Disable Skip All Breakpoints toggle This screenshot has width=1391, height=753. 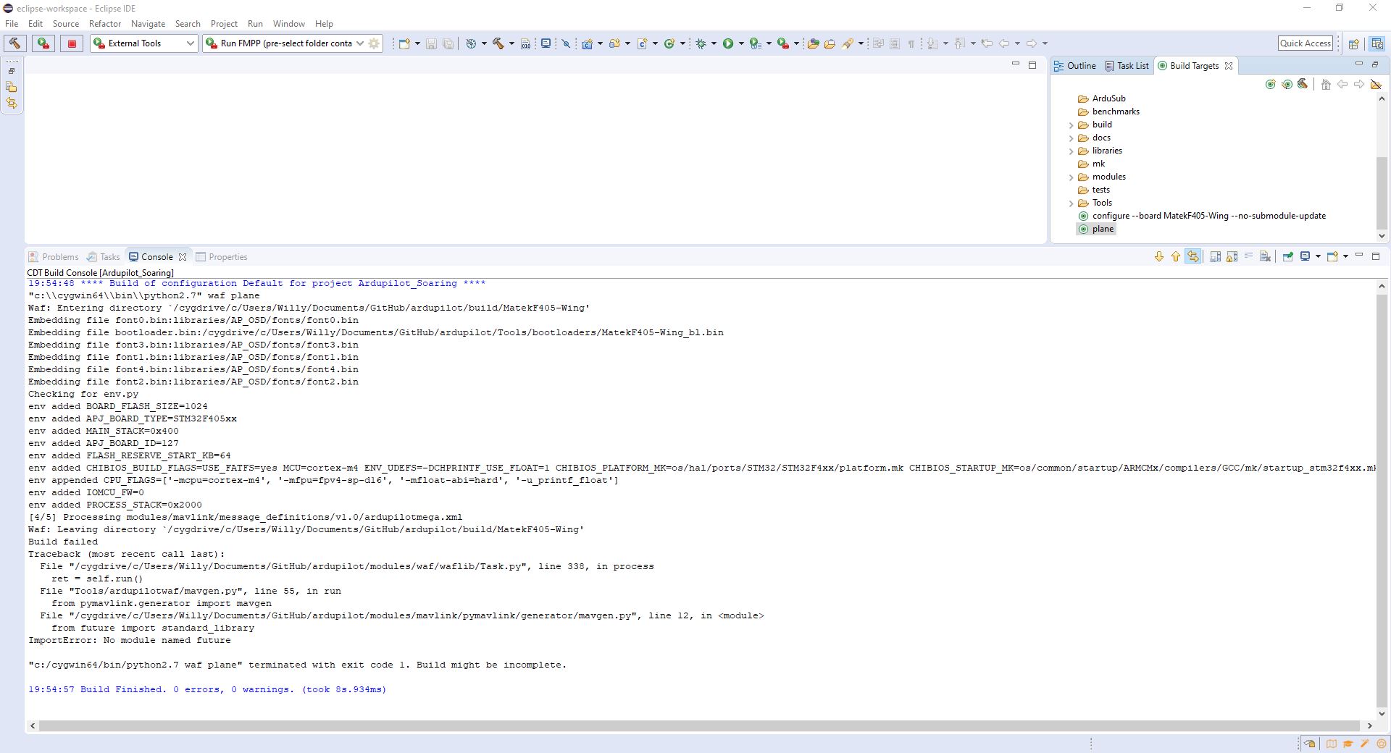pos(565,43)
